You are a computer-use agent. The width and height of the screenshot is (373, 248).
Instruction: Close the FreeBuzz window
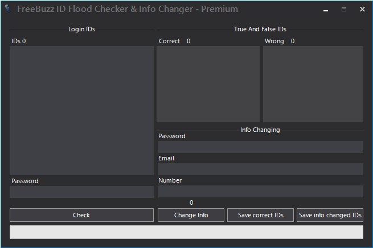click(x=362, y=9)
